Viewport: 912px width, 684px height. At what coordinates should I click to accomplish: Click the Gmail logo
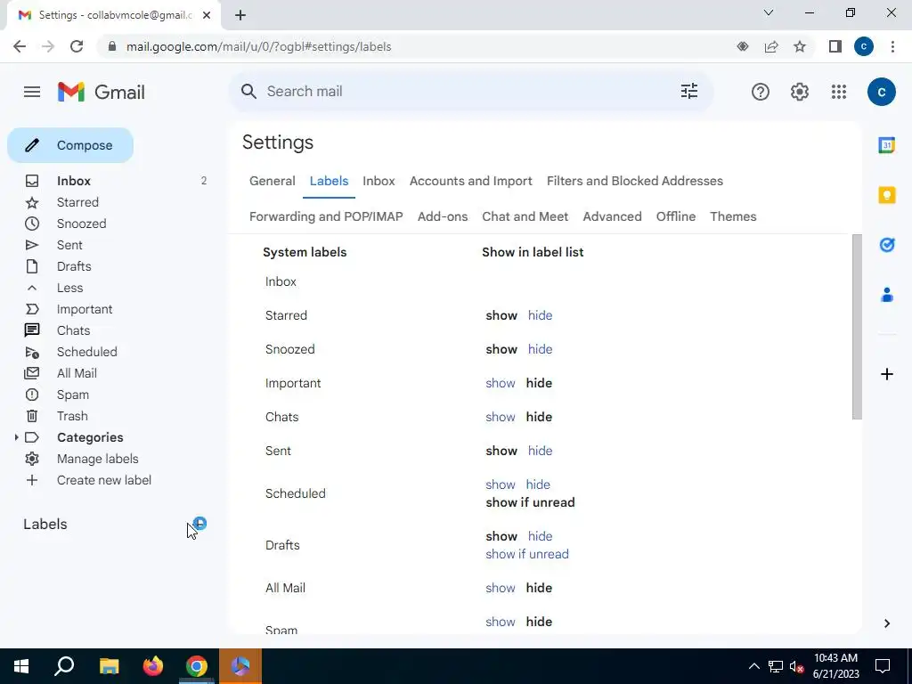coord(102,92)
